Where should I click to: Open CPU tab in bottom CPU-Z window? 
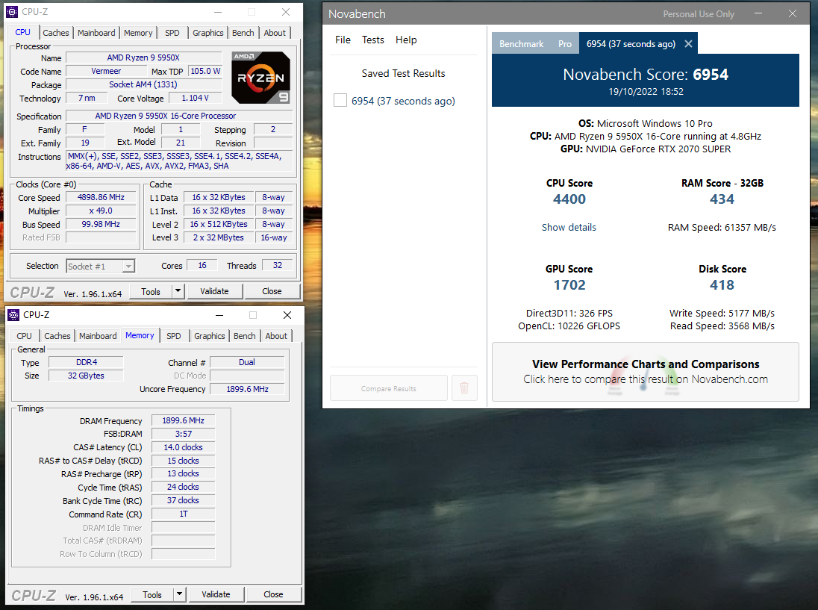24,336
